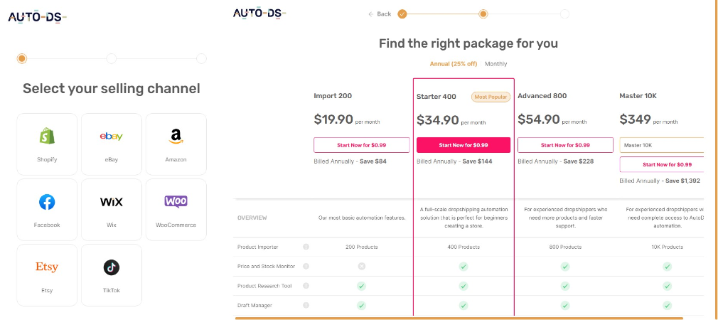The width and height of the screenshot is (718, 320).
Task: Choose the Wix selling channel
Action: [112, 203]
